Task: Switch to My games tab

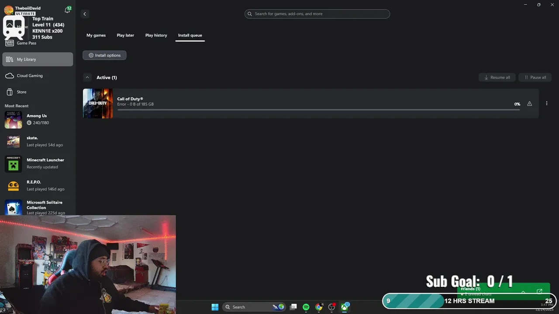Action: 96,35
